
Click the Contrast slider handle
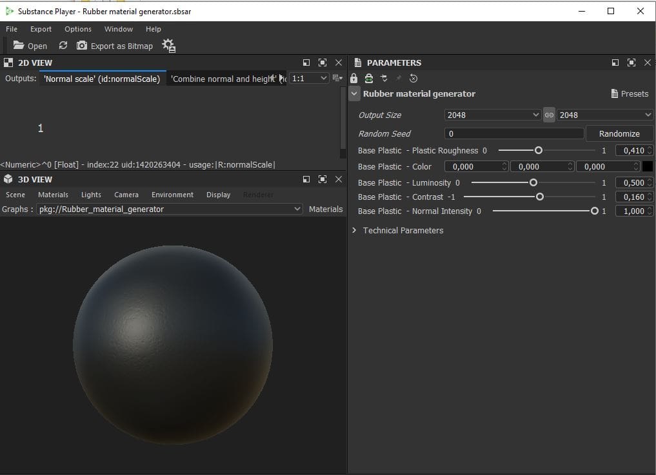[x=540, y=197]
